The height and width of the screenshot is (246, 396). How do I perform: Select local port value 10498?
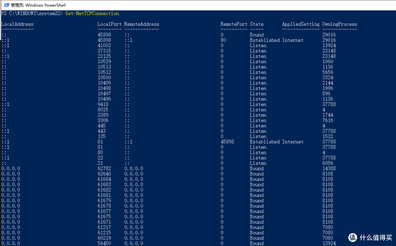(104, 88)
